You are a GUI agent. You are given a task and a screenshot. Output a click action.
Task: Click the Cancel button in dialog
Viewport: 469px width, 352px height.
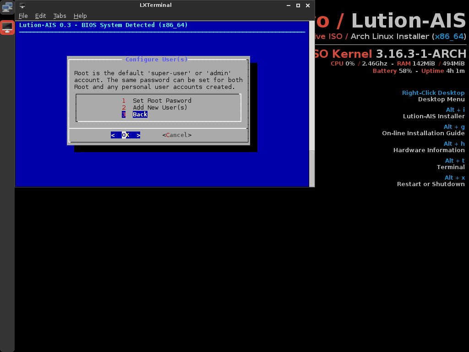(177, 135)
